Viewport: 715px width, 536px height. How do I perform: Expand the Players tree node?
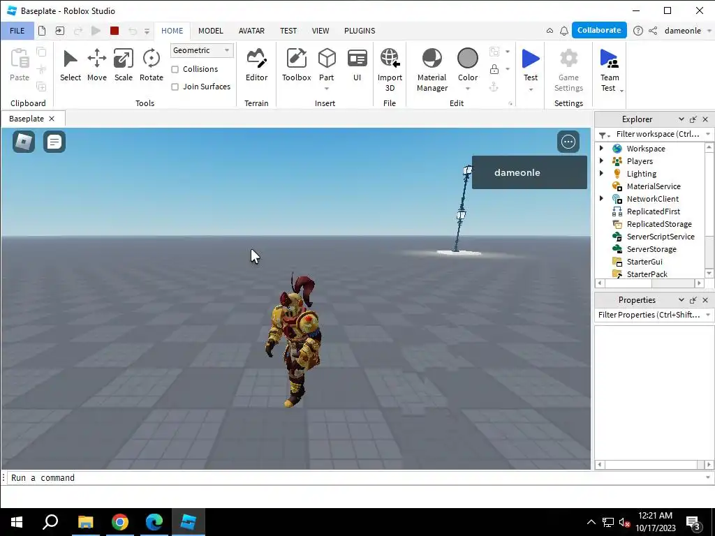pos(601,161)
